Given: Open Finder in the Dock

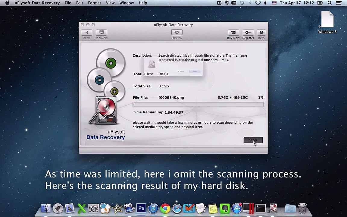Looking at the screenshot, I should tap(46, 208).
